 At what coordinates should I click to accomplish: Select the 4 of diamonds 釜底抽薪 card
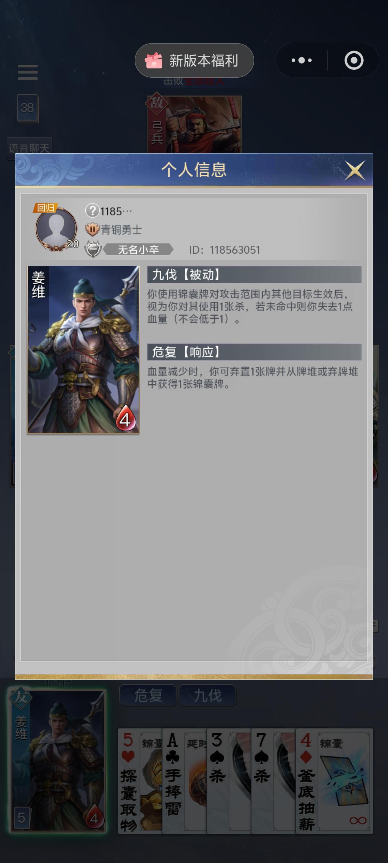coord(334,781)
